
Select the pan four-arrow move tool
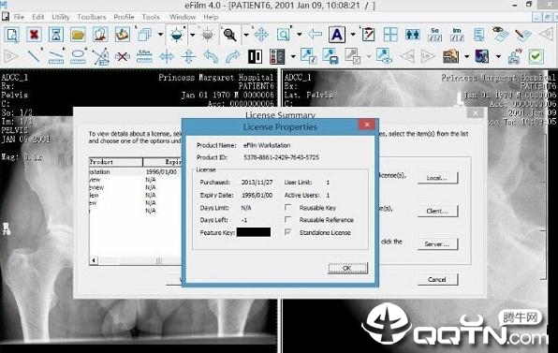(x=261, y=35)
